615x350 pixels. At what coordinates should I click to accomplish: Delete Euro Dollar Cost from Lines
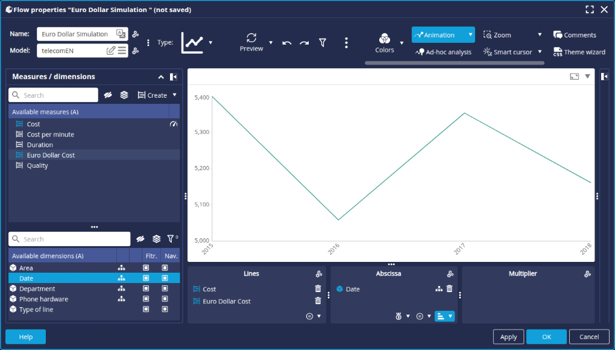pyautogui.click(x=318, y=301)
